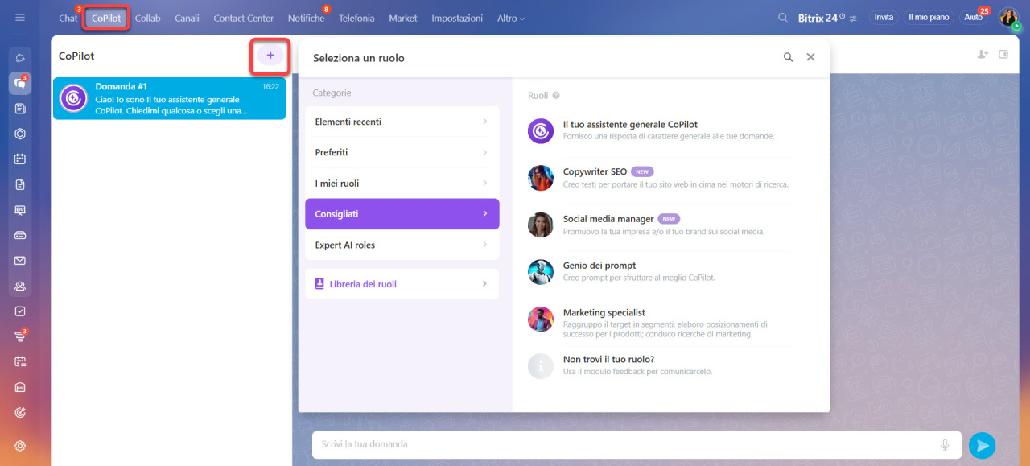
Task: Click the plus button to create new CoPilot chat
Action: pos(270,56)
